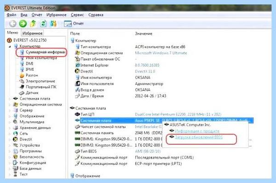The height and width of the screenshot is (183, 276).
Task: Click the DirectX icon in the tree
Action: (x=16, y=139)
